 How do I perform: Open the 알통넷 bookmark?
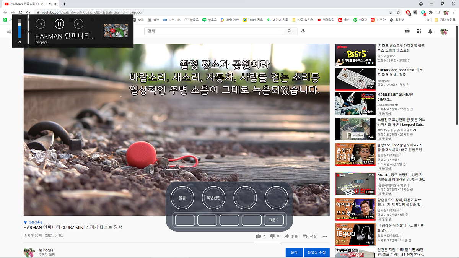pyautogui.click(x=397, y=19)
